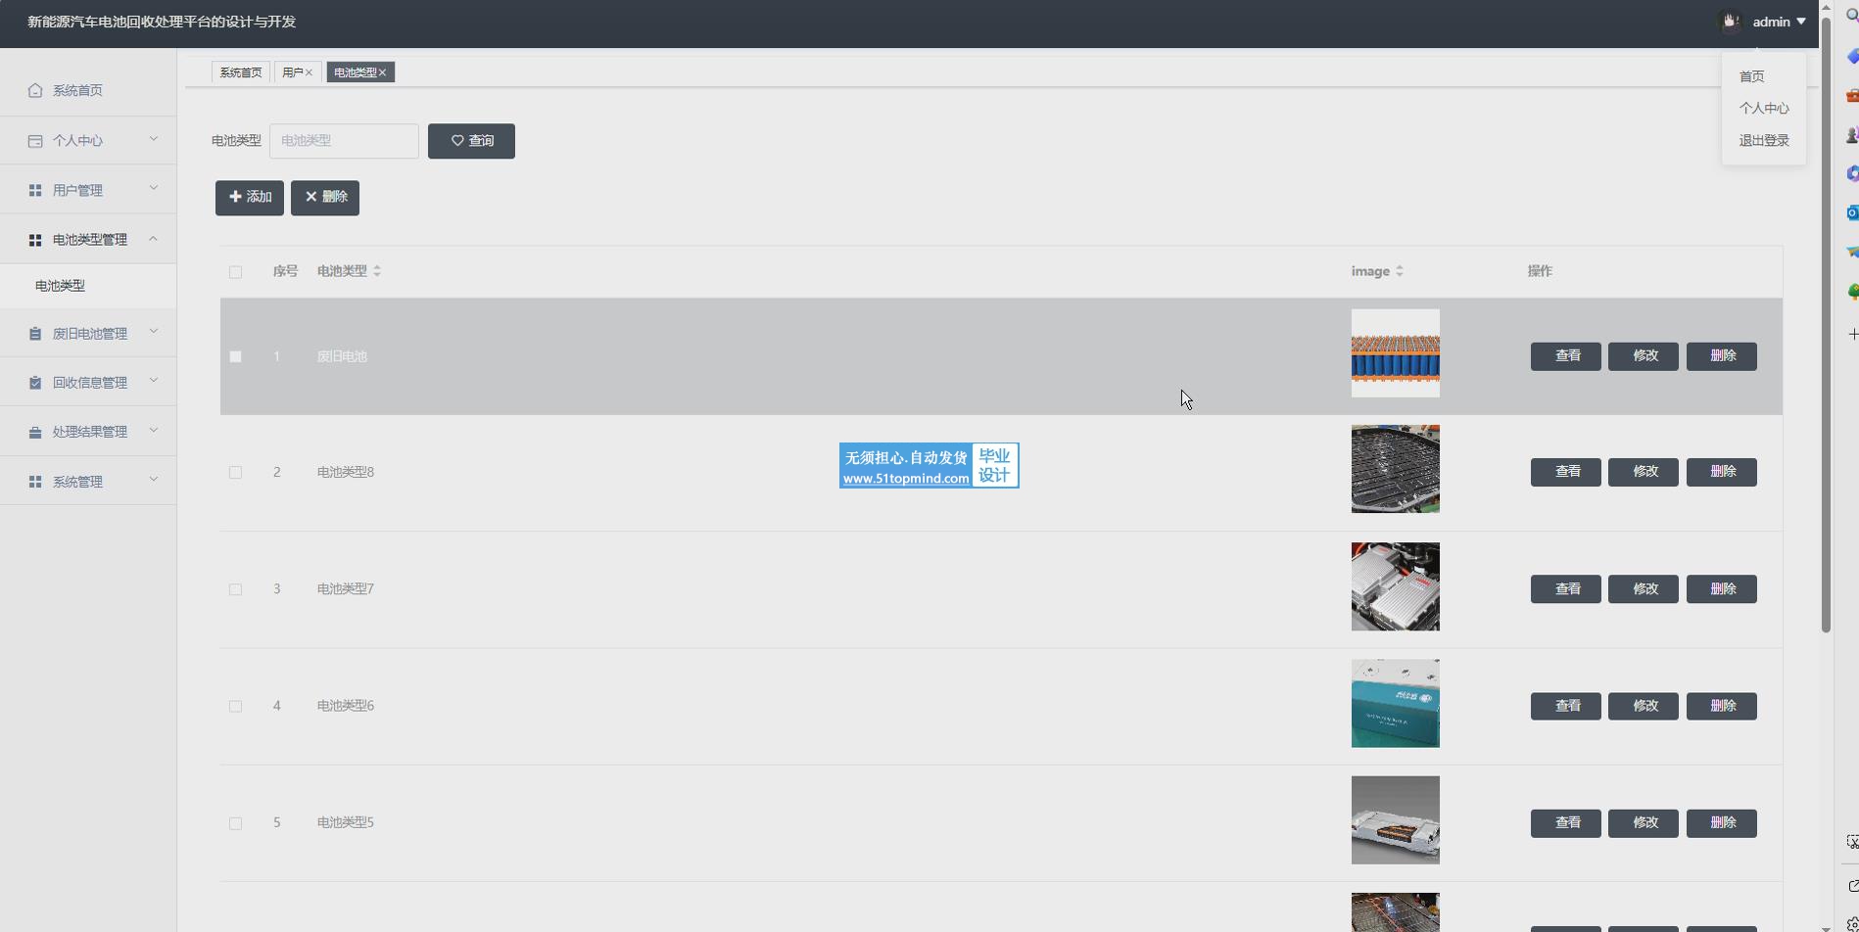The width and height of the screenshot is (1859, 932).
Task: Type in the 电池类型 search field
Action: coord(344,141)
